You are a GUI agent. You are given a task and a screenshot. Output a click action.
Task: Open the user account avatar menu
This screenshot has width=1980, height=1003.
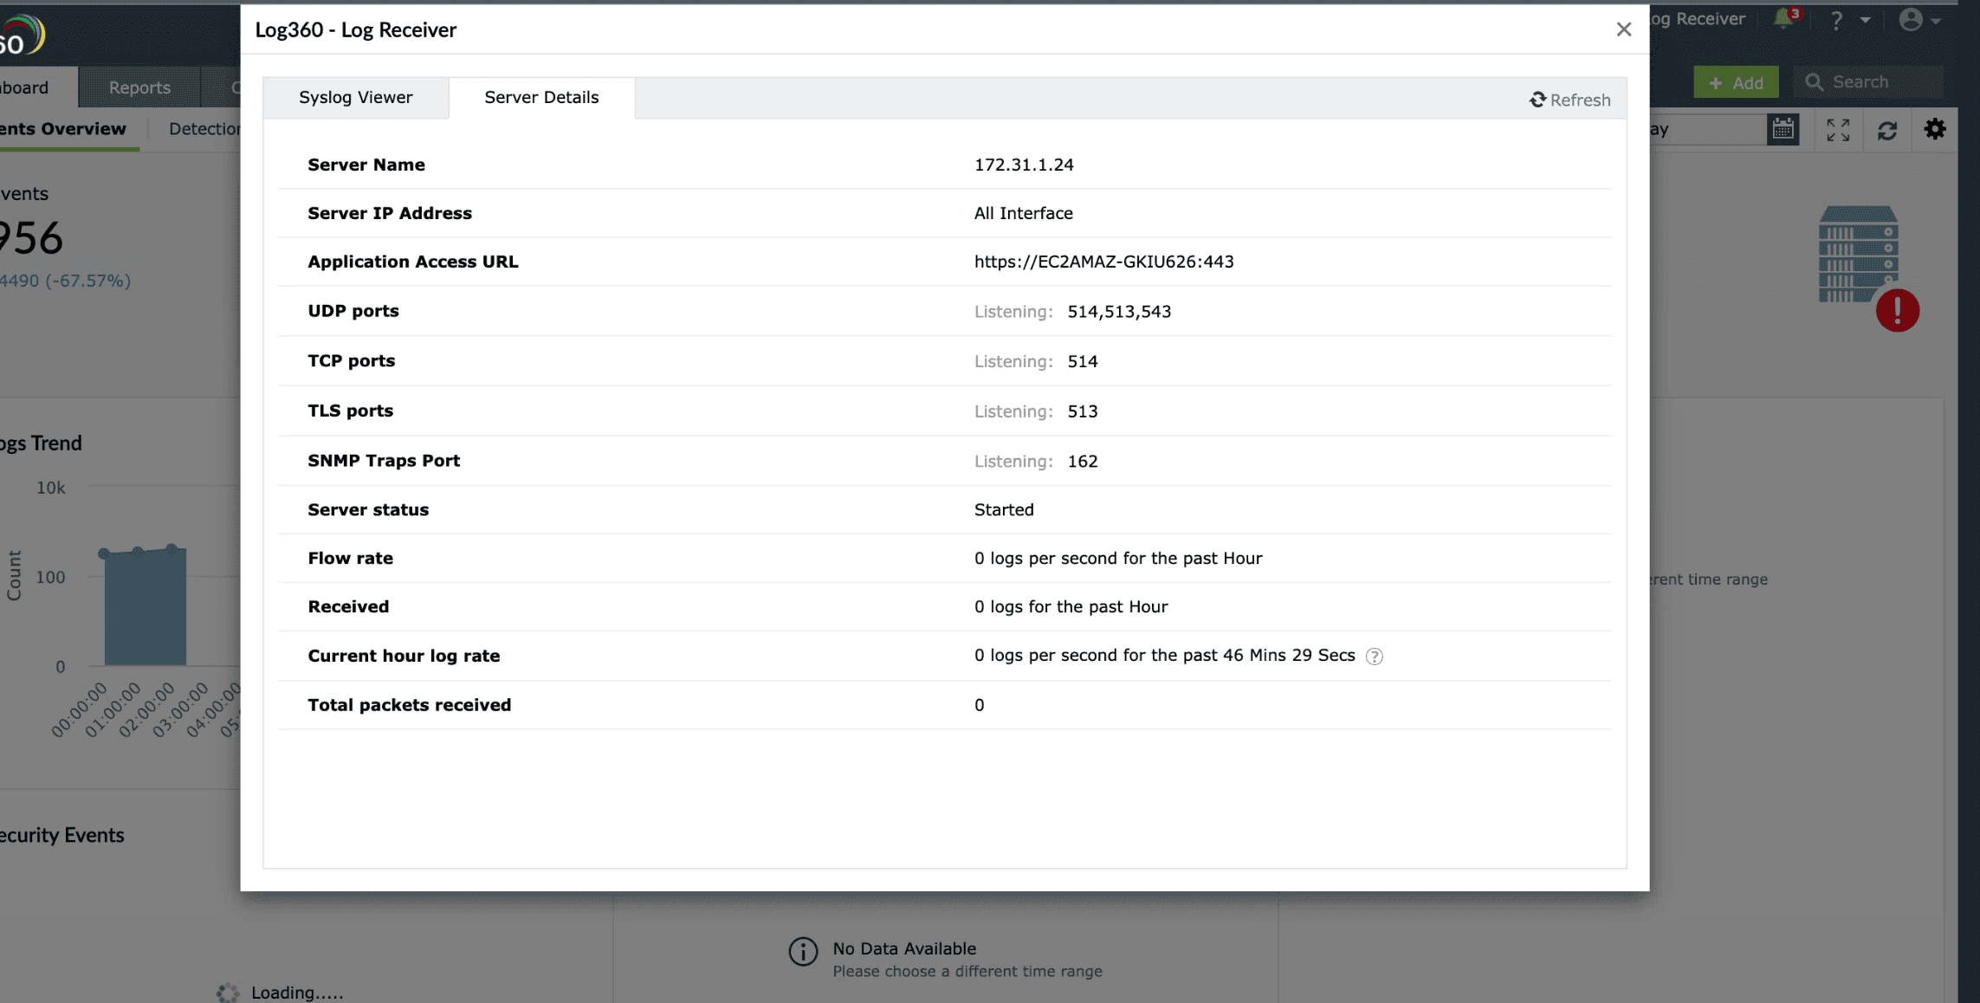[1910, 20]
